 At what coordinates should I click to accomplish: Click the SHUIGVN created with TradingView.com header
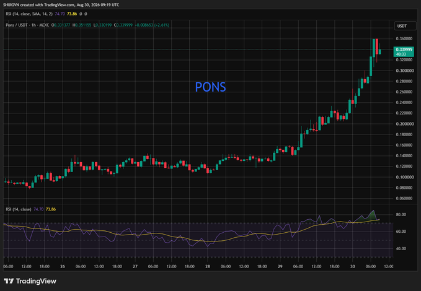tap(61, 5)
